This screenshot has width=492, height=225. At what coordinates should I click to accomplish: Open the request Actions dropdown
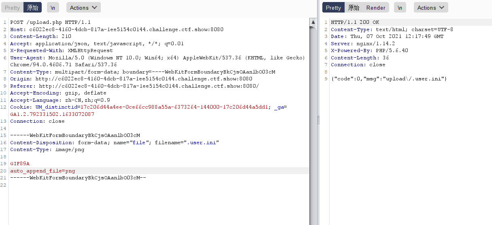(83, 8)
